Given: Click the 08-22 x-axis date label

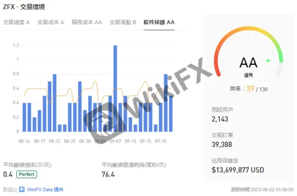Looking at the screenshot, I should [55, 141].
